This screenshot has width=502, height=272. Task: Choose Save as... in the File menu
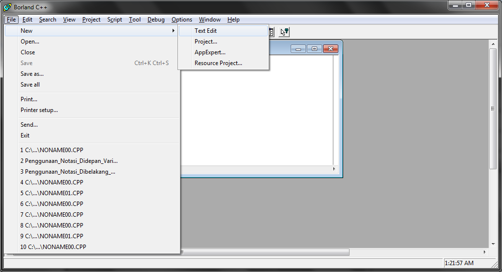[92, 74]
